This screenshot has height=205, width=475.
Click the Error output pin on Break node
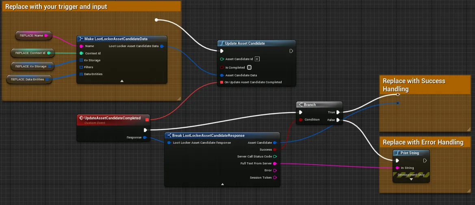click(275, 170)
